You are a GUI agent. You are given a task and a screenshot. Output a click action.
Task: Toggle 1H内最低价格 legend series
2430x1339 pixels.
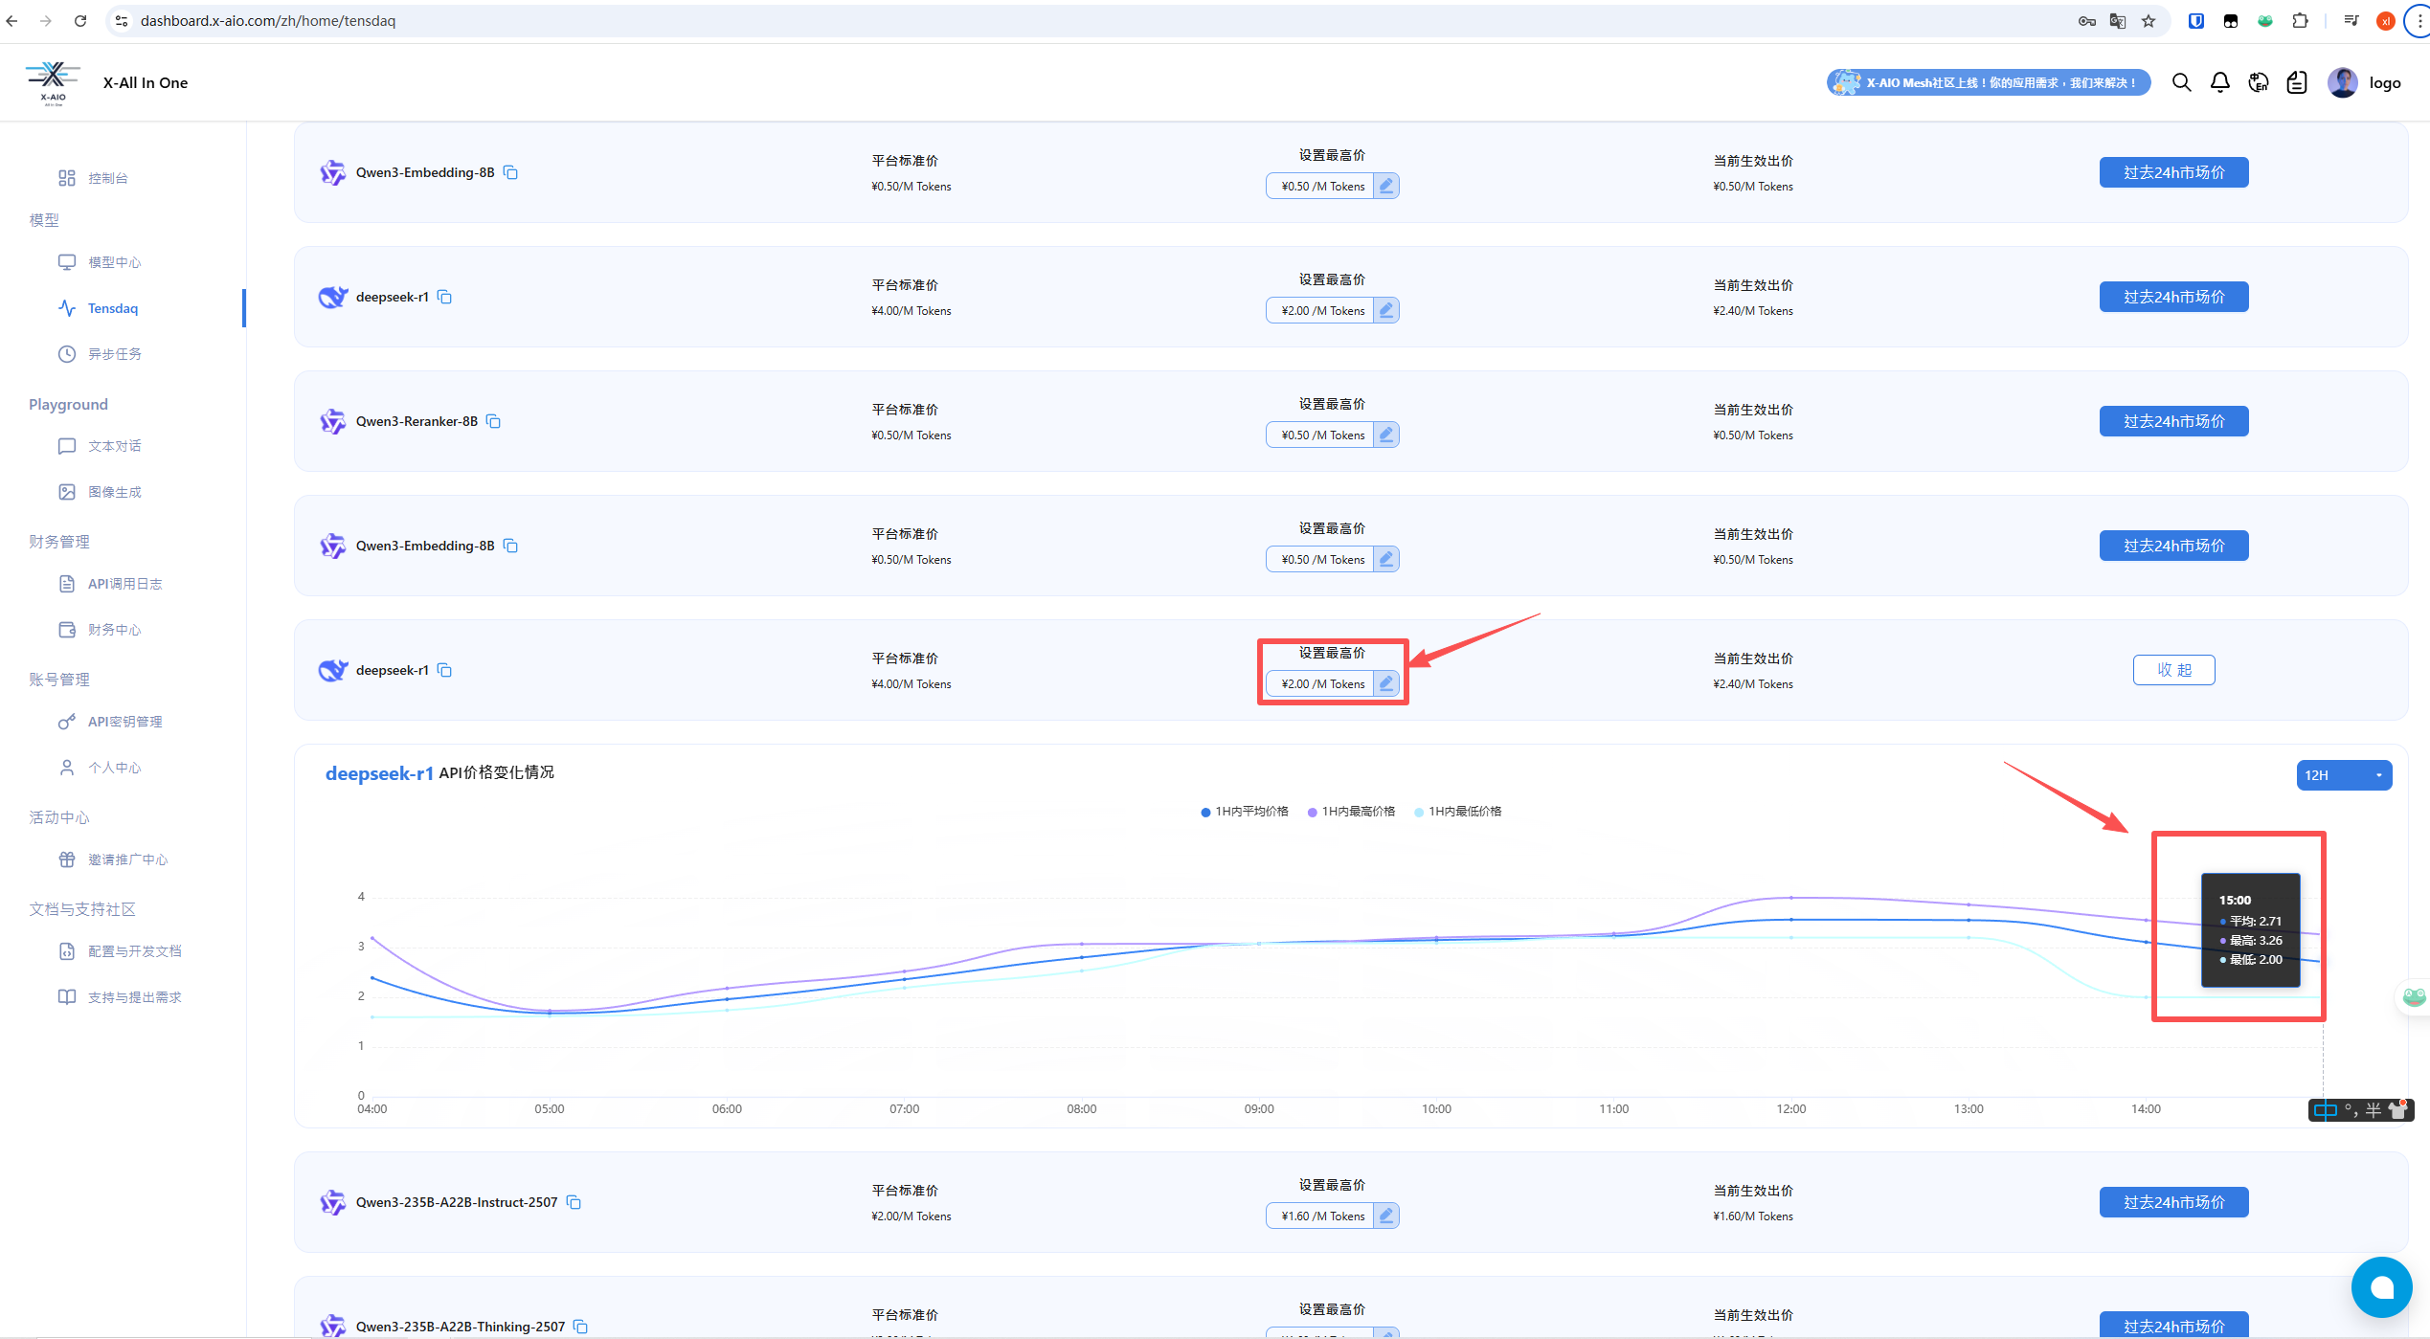click(x=1456, y=812)
